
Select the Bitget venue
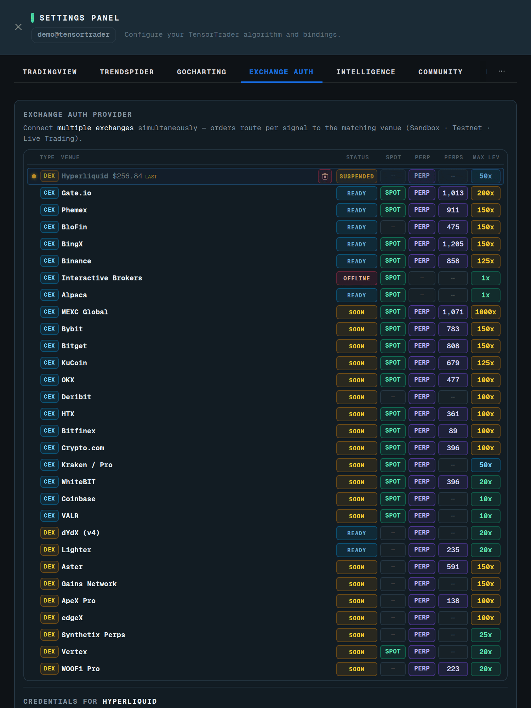[x=265, y=346]
